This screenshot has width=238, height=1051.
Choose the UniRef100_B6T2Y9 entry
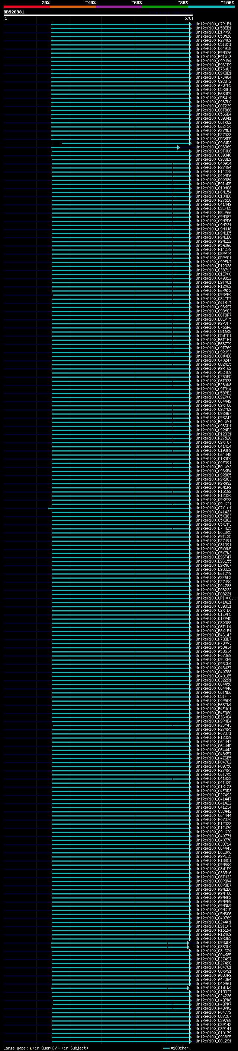(213, 573)
